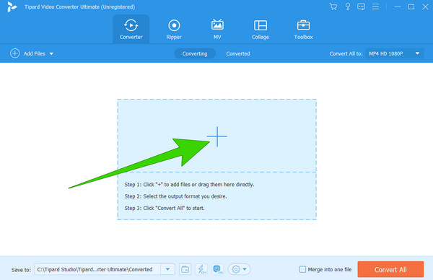The height and width of the screenshot is (280, 433).
Task: Select the Converted tab
Action: coord(238,53)
